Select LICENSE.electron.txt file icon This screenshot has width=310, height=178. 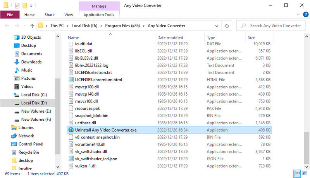click(71, 73)
